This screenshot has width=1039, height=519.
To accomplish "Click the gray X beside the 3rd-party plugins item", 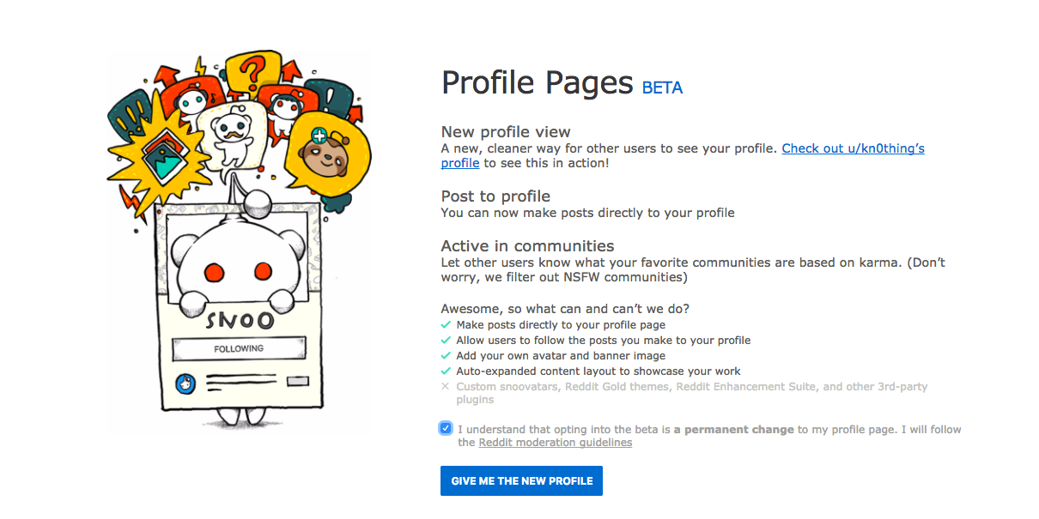I will (445, 386).
